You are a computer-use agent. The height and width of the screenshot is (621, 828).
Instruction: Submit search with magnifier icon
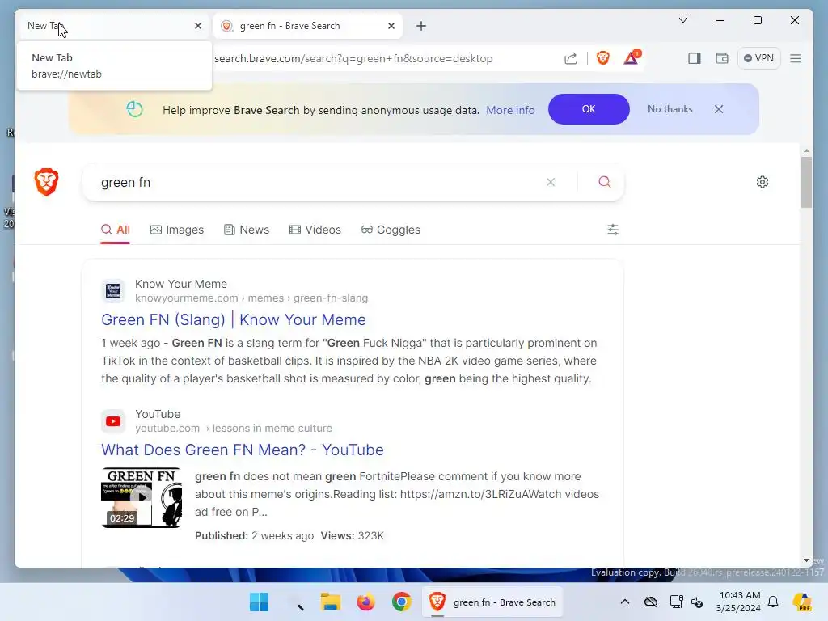605,182
